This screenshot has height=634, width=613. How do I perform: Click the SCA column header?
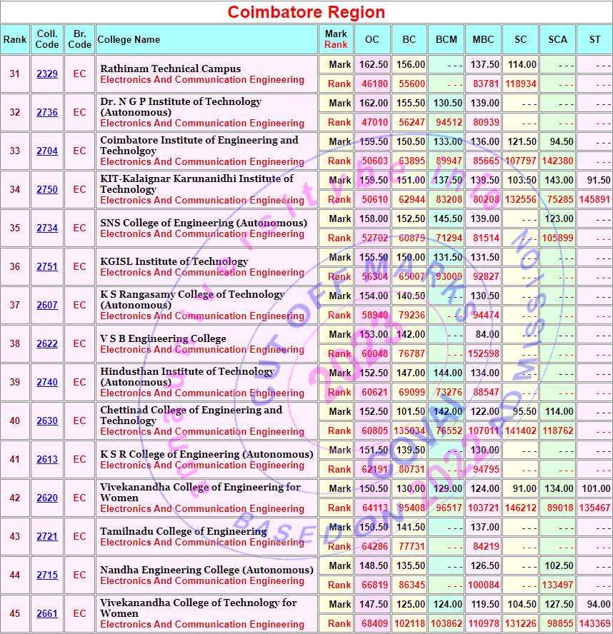pos(557,40)
